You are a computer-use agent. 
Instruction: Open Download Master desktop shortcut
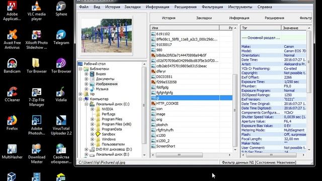(37, 153)
